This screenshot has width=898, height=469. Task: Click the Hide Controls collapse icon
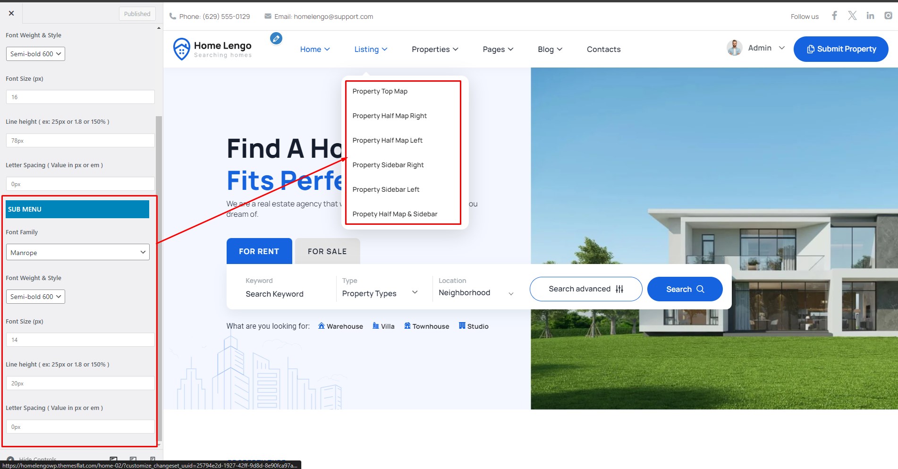[10, 459]
